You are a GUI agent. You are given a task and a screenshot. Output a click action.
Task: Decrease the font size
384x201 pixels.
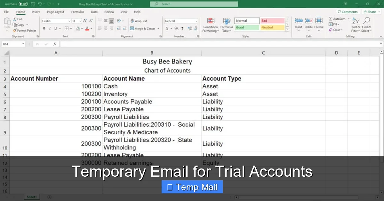(91, 21)
